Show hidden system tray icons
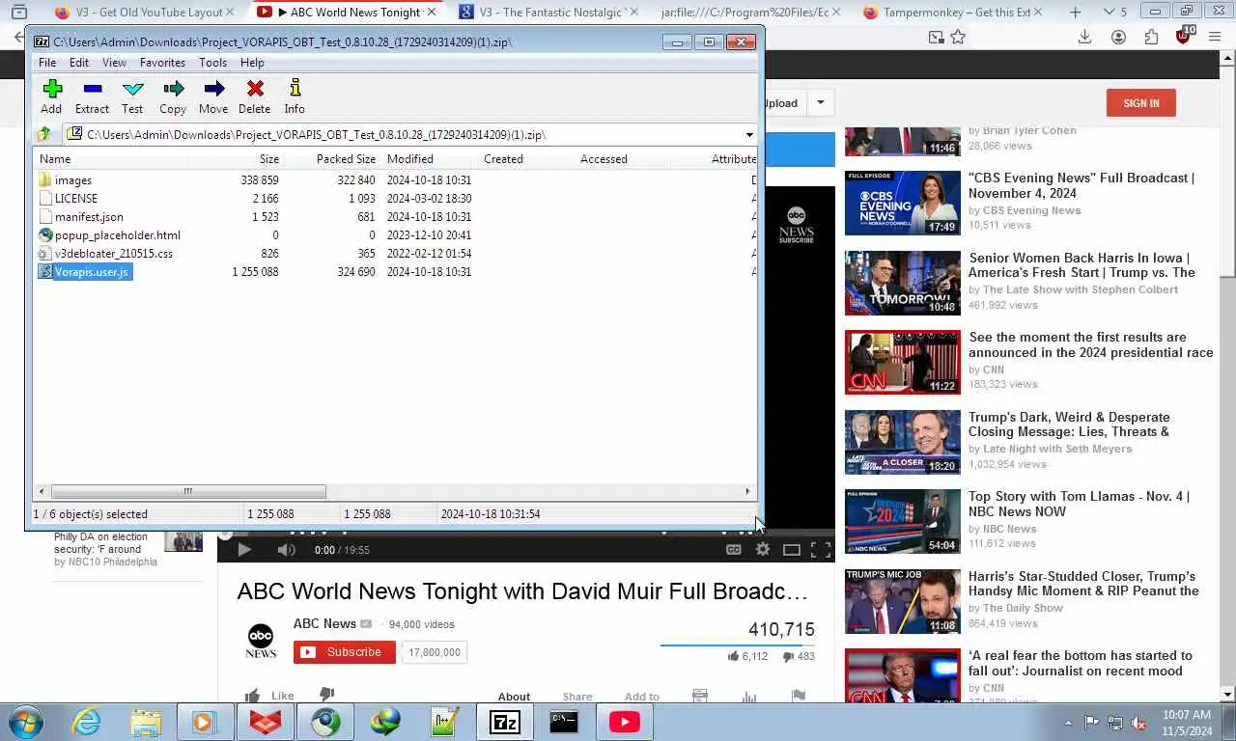Image resolution: width=1236 pixels, height=741 pixels. (x=1068, y=723)
